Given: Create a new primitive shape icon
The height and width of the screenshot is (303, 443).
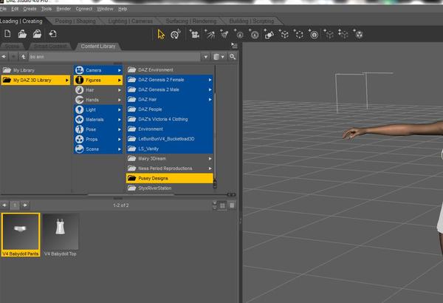Looking at the screenshot, I should point(269,34).
